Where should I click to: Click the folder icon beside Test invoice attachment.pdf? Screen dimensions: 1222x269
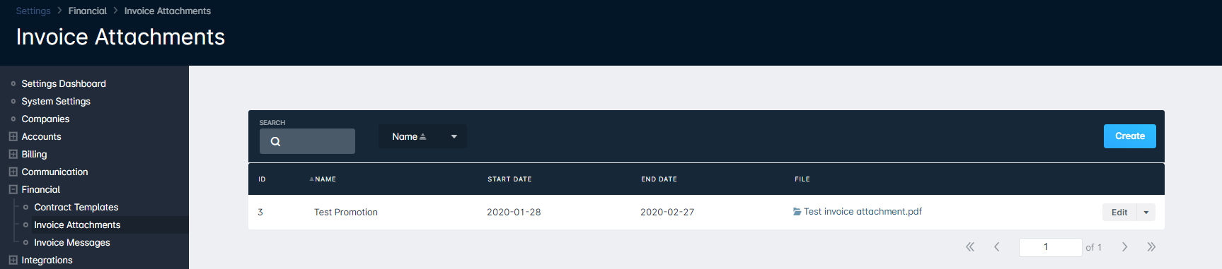click(x=797, y=212)
